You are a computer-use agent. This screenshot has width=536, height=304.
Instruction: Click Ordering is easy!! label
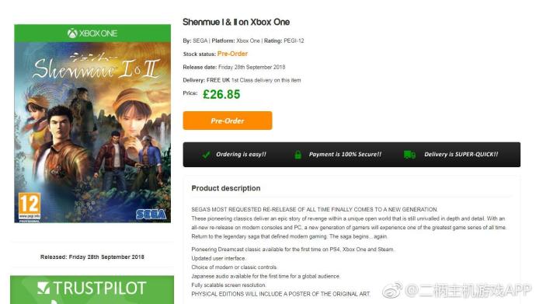point(241,154)
